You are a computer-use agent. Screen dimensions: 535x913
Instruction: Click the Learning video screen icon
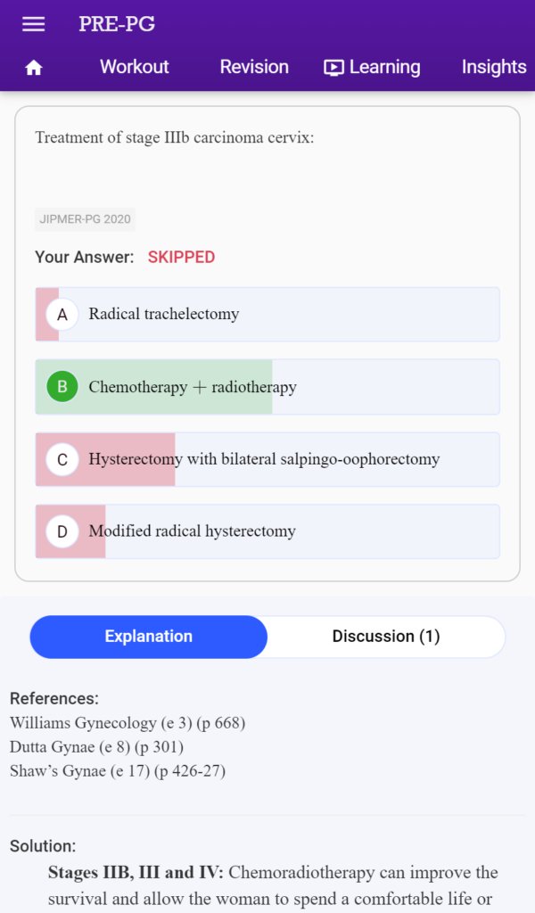pos(333,68)
